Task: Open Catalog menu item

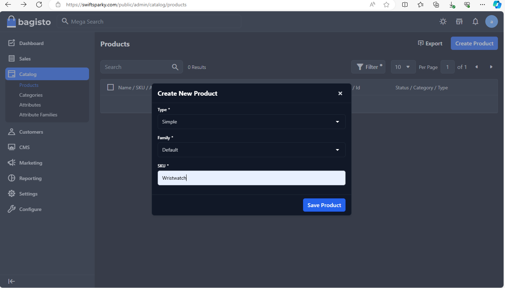Action: click(47, 74)
